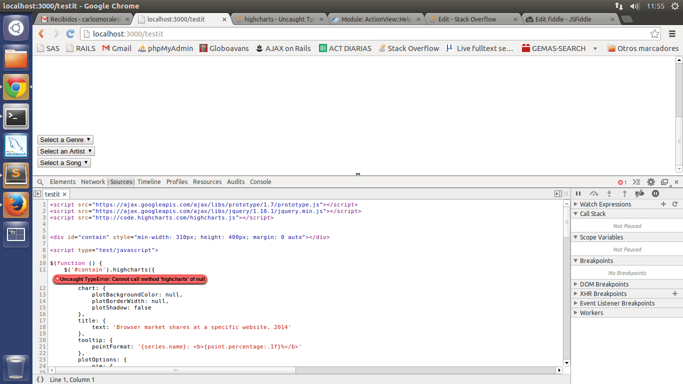The width and height of the screenshot is (683, 384).
Task: Refresh watch expressions
Action: tap(675, 204)
